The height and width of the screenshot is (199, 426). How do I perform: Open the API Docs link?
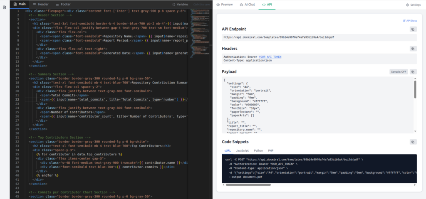pyautogui.click(x=410, y=21)
